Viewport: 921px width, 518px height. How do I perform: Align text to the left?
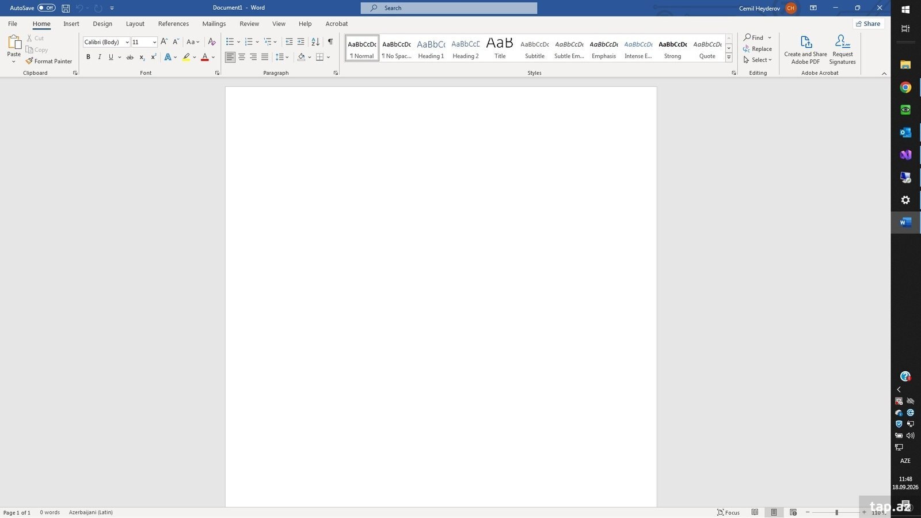point(230,57)
